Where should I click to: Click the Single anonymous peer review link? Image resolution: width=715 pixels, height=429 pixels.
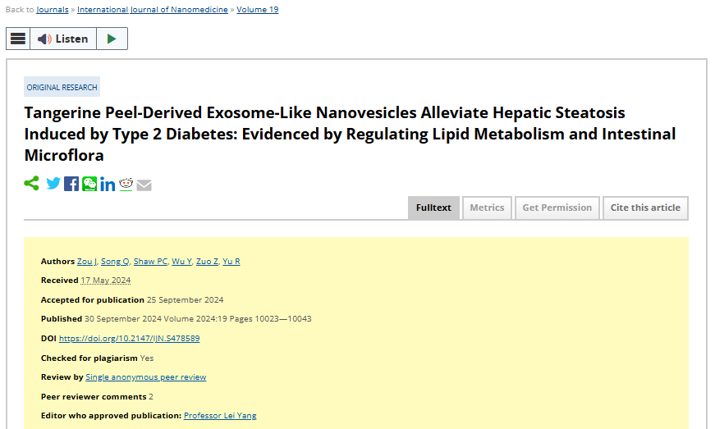(x=146, y=377)
